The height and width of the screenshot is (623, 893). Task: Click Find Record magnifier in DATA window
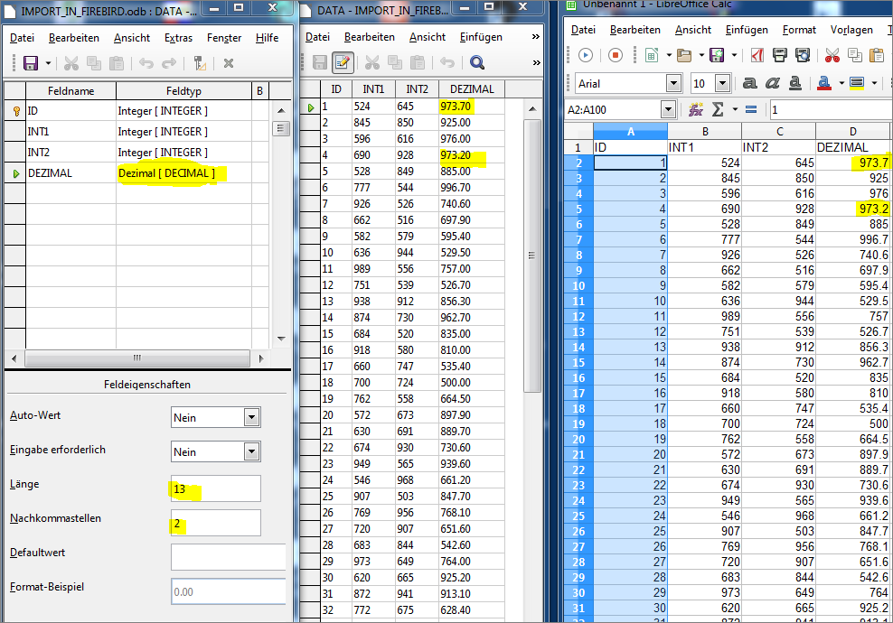(x=476, y=62)
